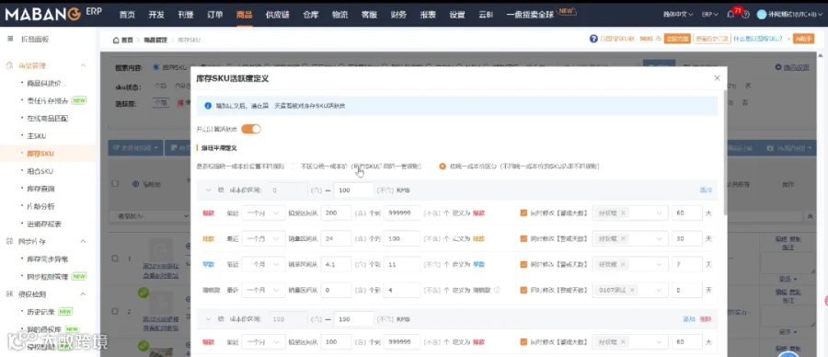Uncheck 同时修改 checkbox in first 爆款 row
The width and height of the screenshot is (828, 357).
point(523,213)
